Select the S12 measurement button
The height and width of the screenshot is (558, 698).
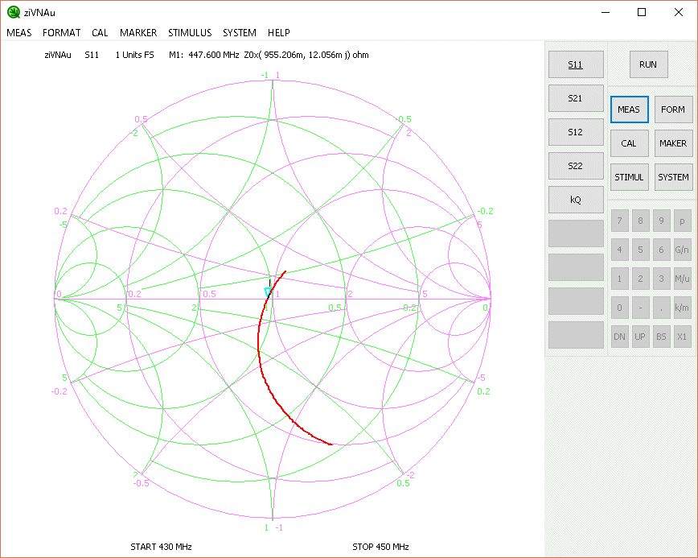[576, 132]
